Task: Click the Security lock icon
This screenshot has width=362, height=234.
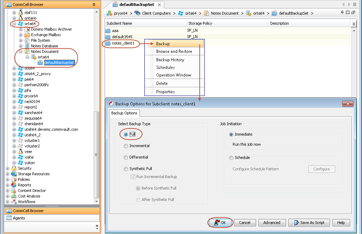Action: [14, 168]
